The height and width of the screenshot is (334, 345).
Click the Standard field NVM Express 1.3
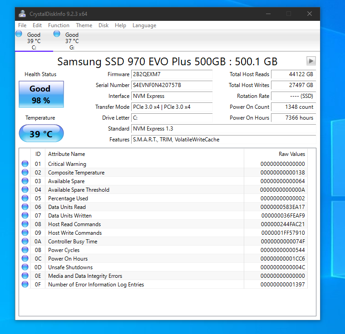click(x=223, y=129)
